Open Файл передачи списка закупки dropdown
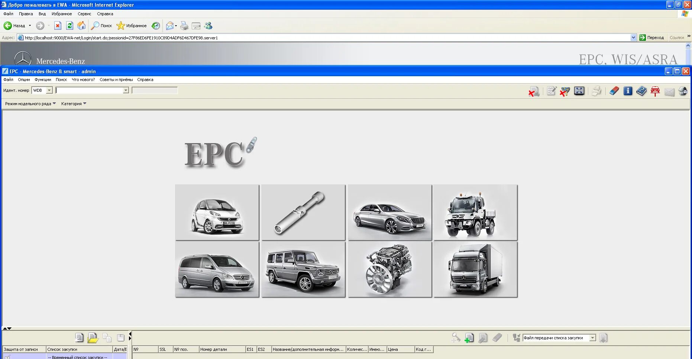Image resolution: width=692 pixels, height=359 pixels. [593, 338]
